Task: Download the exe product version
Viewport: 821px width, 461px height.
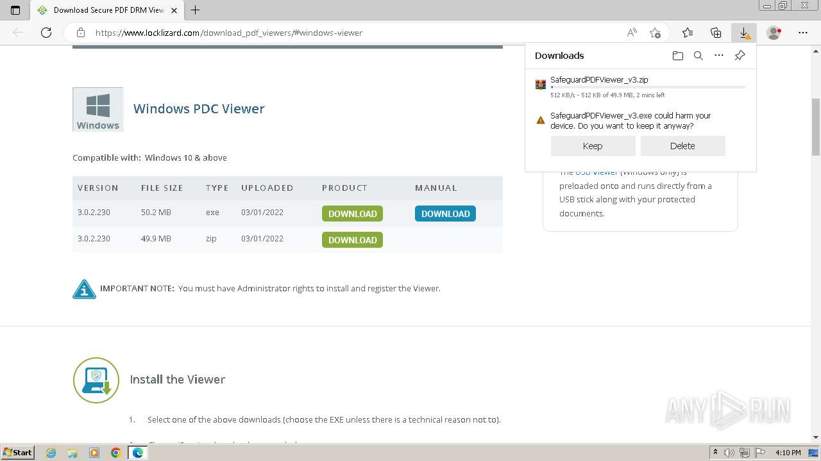Action: [x=352, y=214]
